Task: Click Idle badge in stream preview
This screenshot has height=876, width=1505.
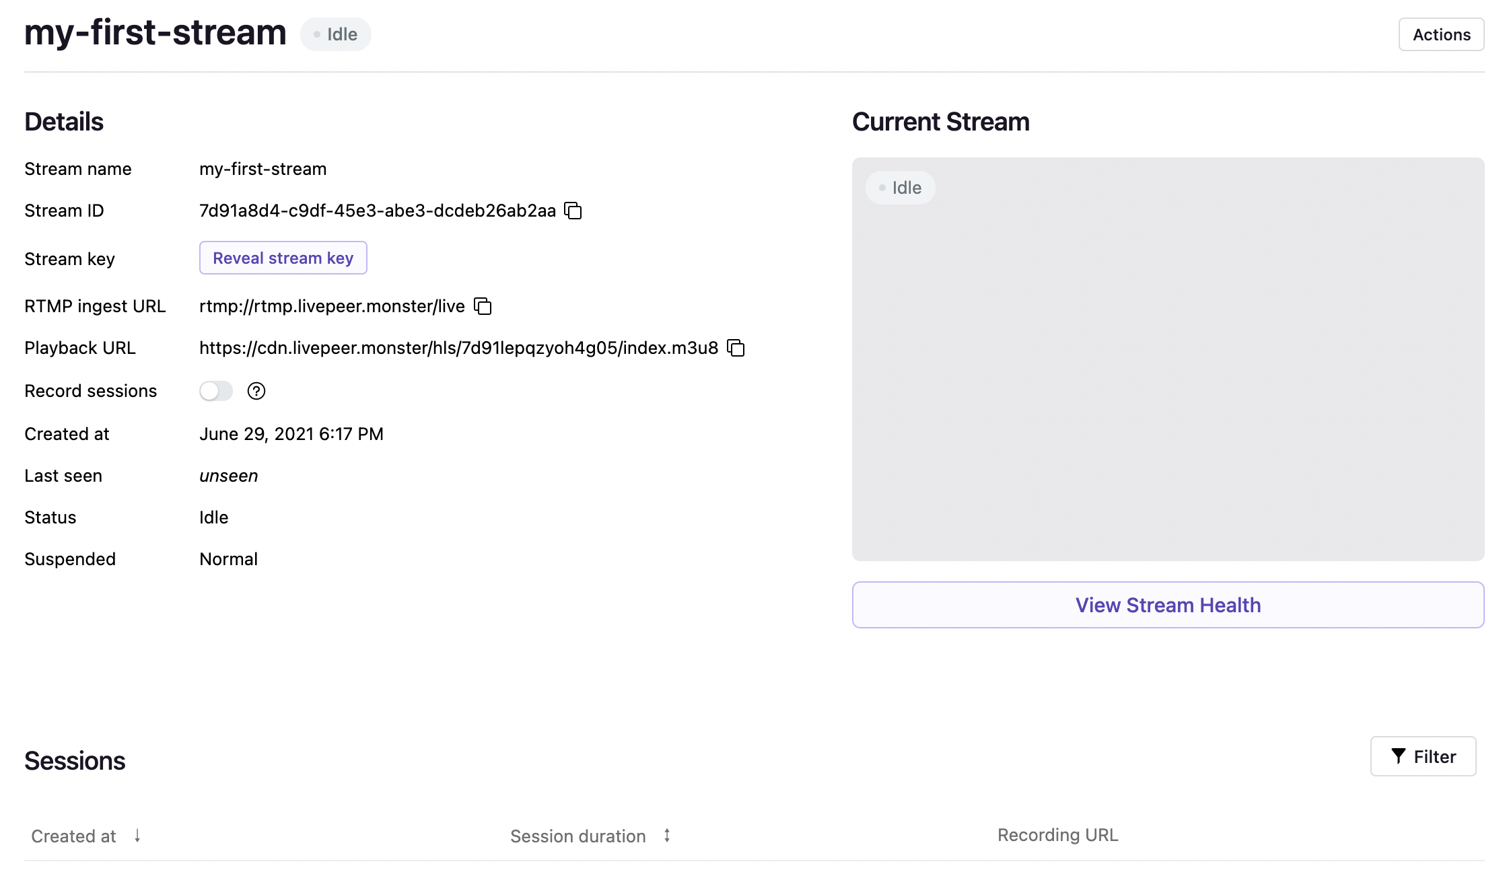Action: click(x=900, y=188)
